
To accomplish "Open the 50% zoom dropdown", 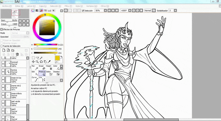I will 105,10.
